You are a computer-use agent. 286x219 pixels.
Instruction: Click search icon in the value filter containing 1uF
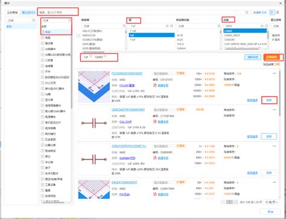coord(171,26)
